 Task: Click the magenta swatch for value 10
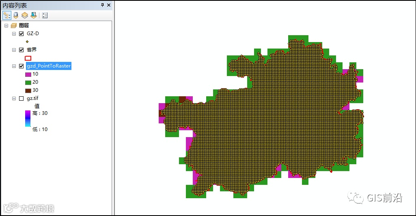(28, 74)
